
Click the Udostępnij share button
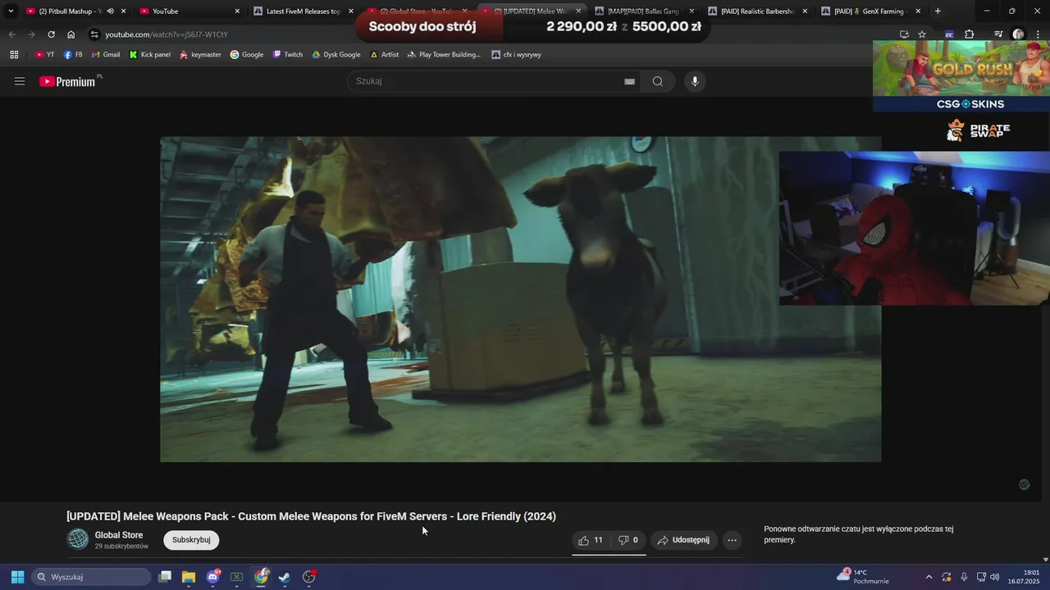(684, 540)
